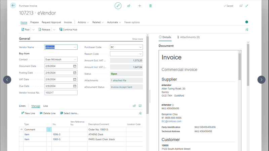Select the Line tab in Lines
This screenshot has width=269, height=151.
coord(45,106)
